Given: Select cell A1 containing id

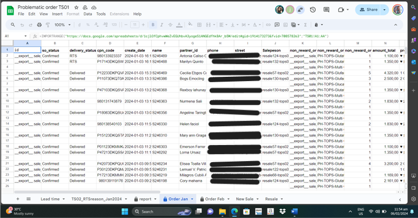Looking at the screenshot, I should click(27, 50).
